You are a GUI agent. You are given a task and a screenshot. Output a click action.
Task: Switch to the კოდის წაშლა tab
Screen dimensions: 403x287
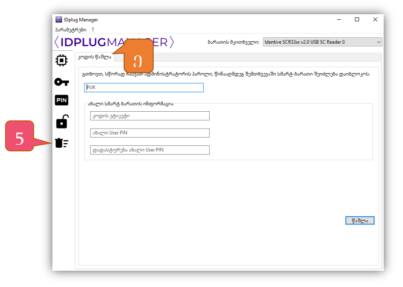(x=94, y=57)
